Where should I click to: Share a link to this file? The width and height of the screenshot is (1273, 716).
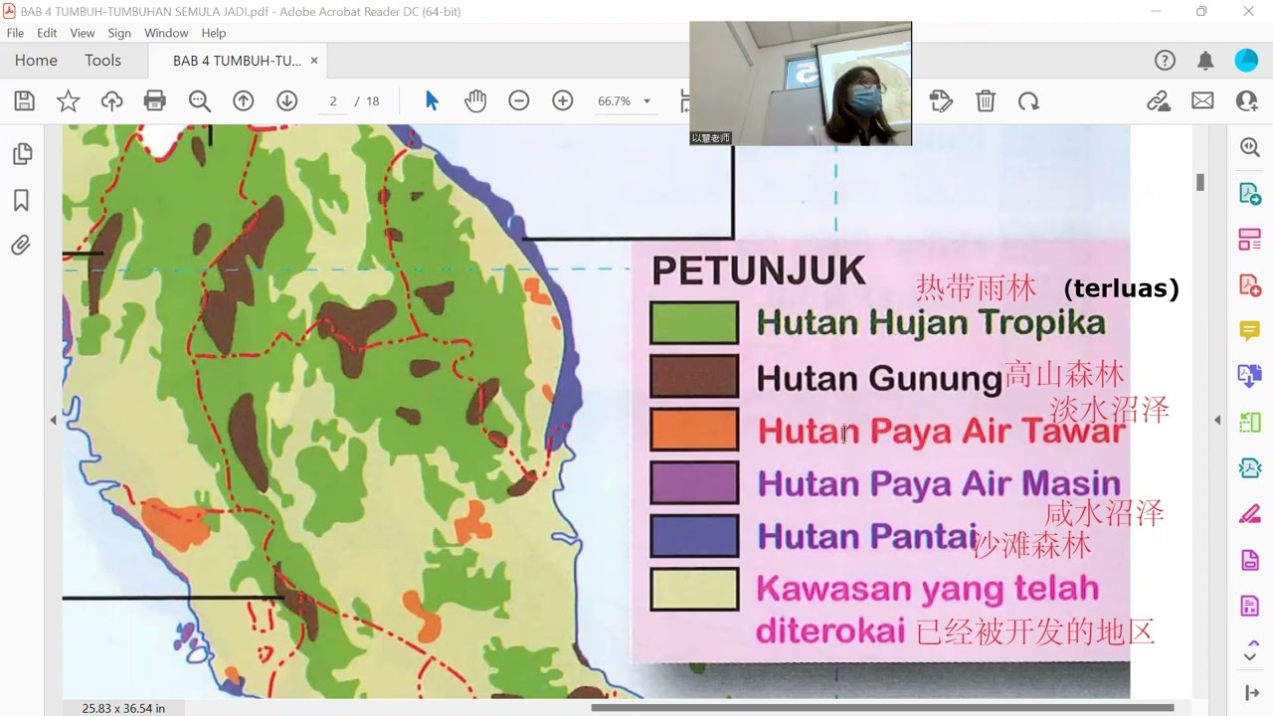click(x=1159, y=100)
